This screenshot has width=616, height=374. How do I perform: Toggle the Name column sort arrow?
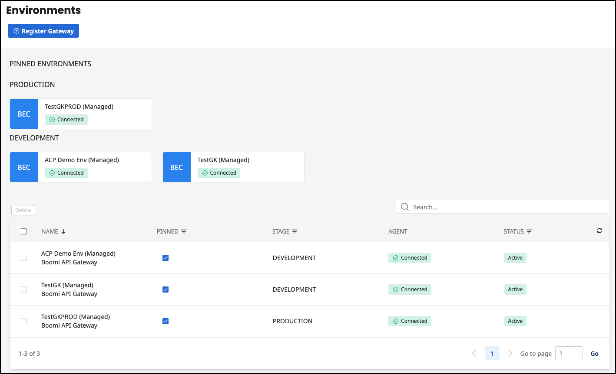(63, 231)
